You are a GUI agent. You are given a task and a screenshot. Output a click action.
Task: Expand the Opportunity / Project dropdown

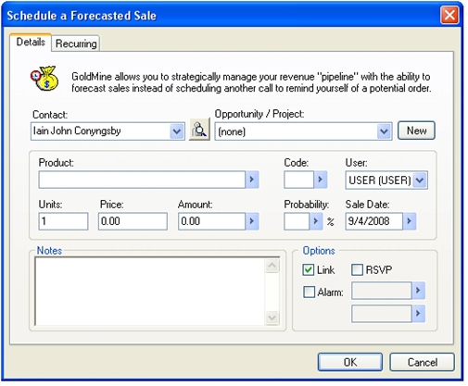[x=384, y=131]
